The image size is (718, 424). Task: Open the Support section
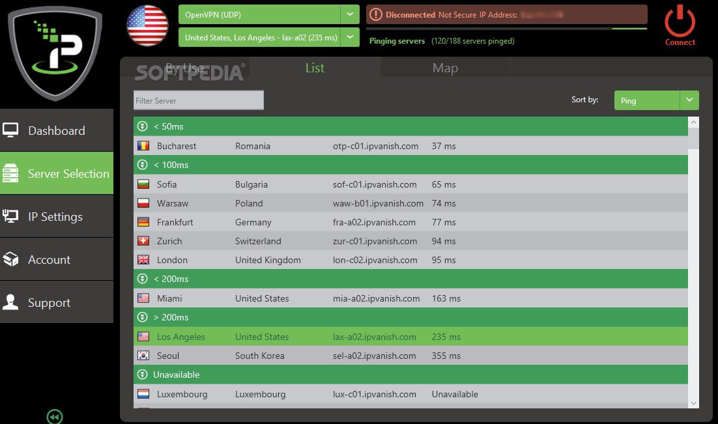[x=56, y=302]
